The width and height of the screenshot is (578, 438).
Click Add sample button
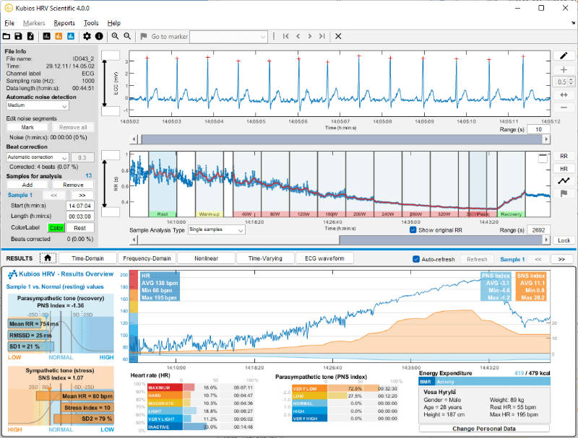point(27,185)
